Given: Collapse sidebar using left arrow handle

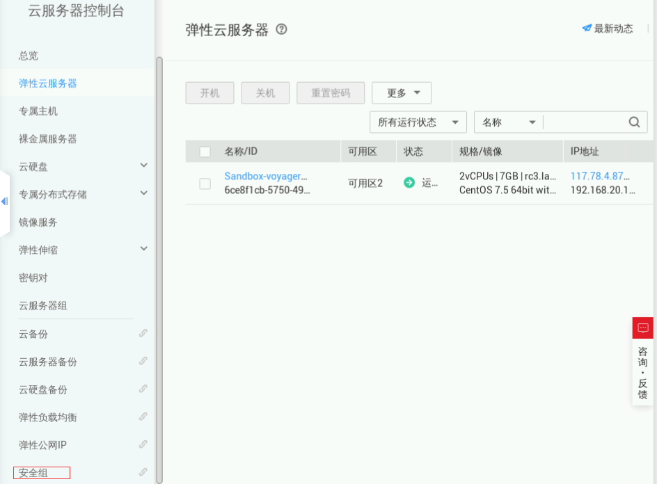Looking at the screenshot, I should coord(4,202).
